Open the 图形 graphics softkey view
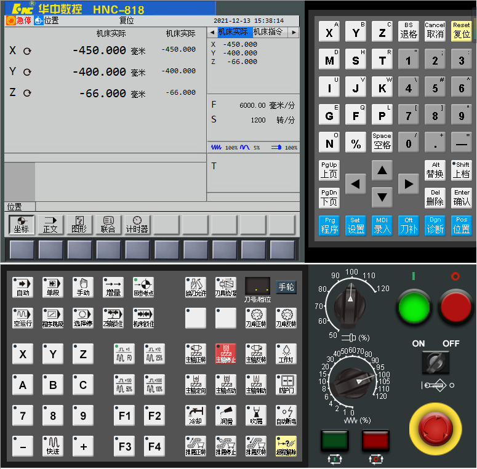 point(79,225)
